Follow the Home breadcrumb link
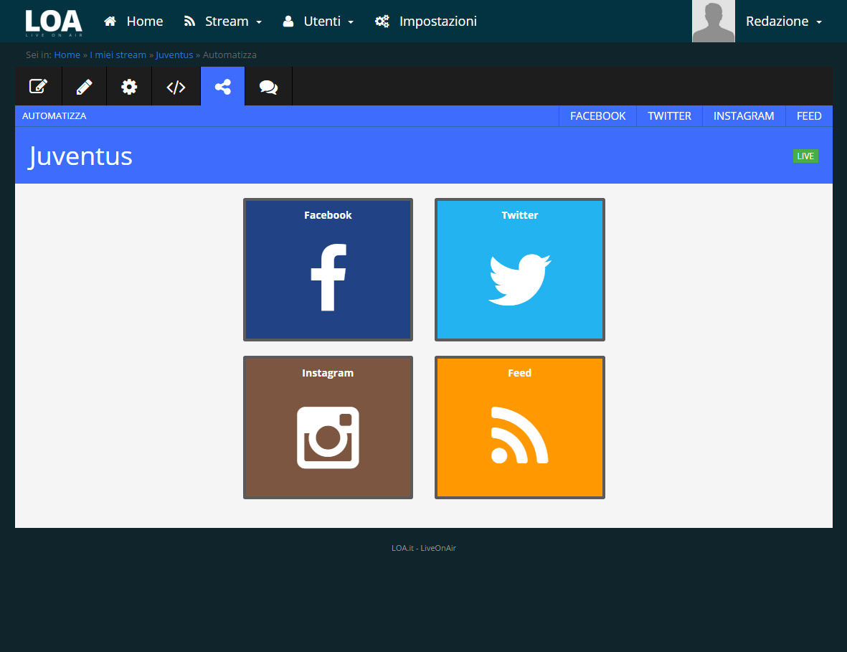 click(67, 55)
